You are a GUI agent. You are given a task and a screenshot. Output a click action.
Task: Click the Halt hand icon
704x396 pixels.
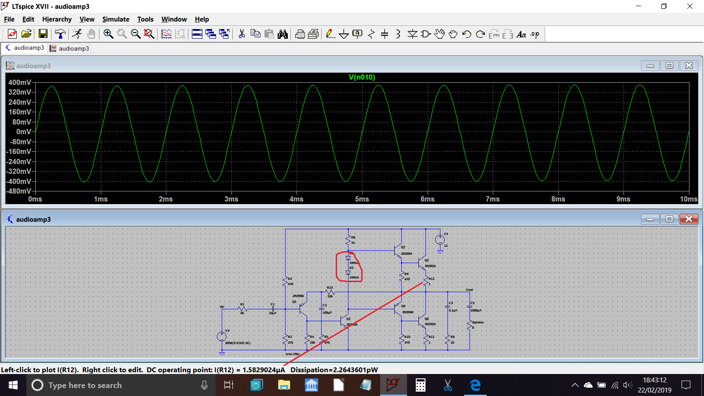pos(91,34)
